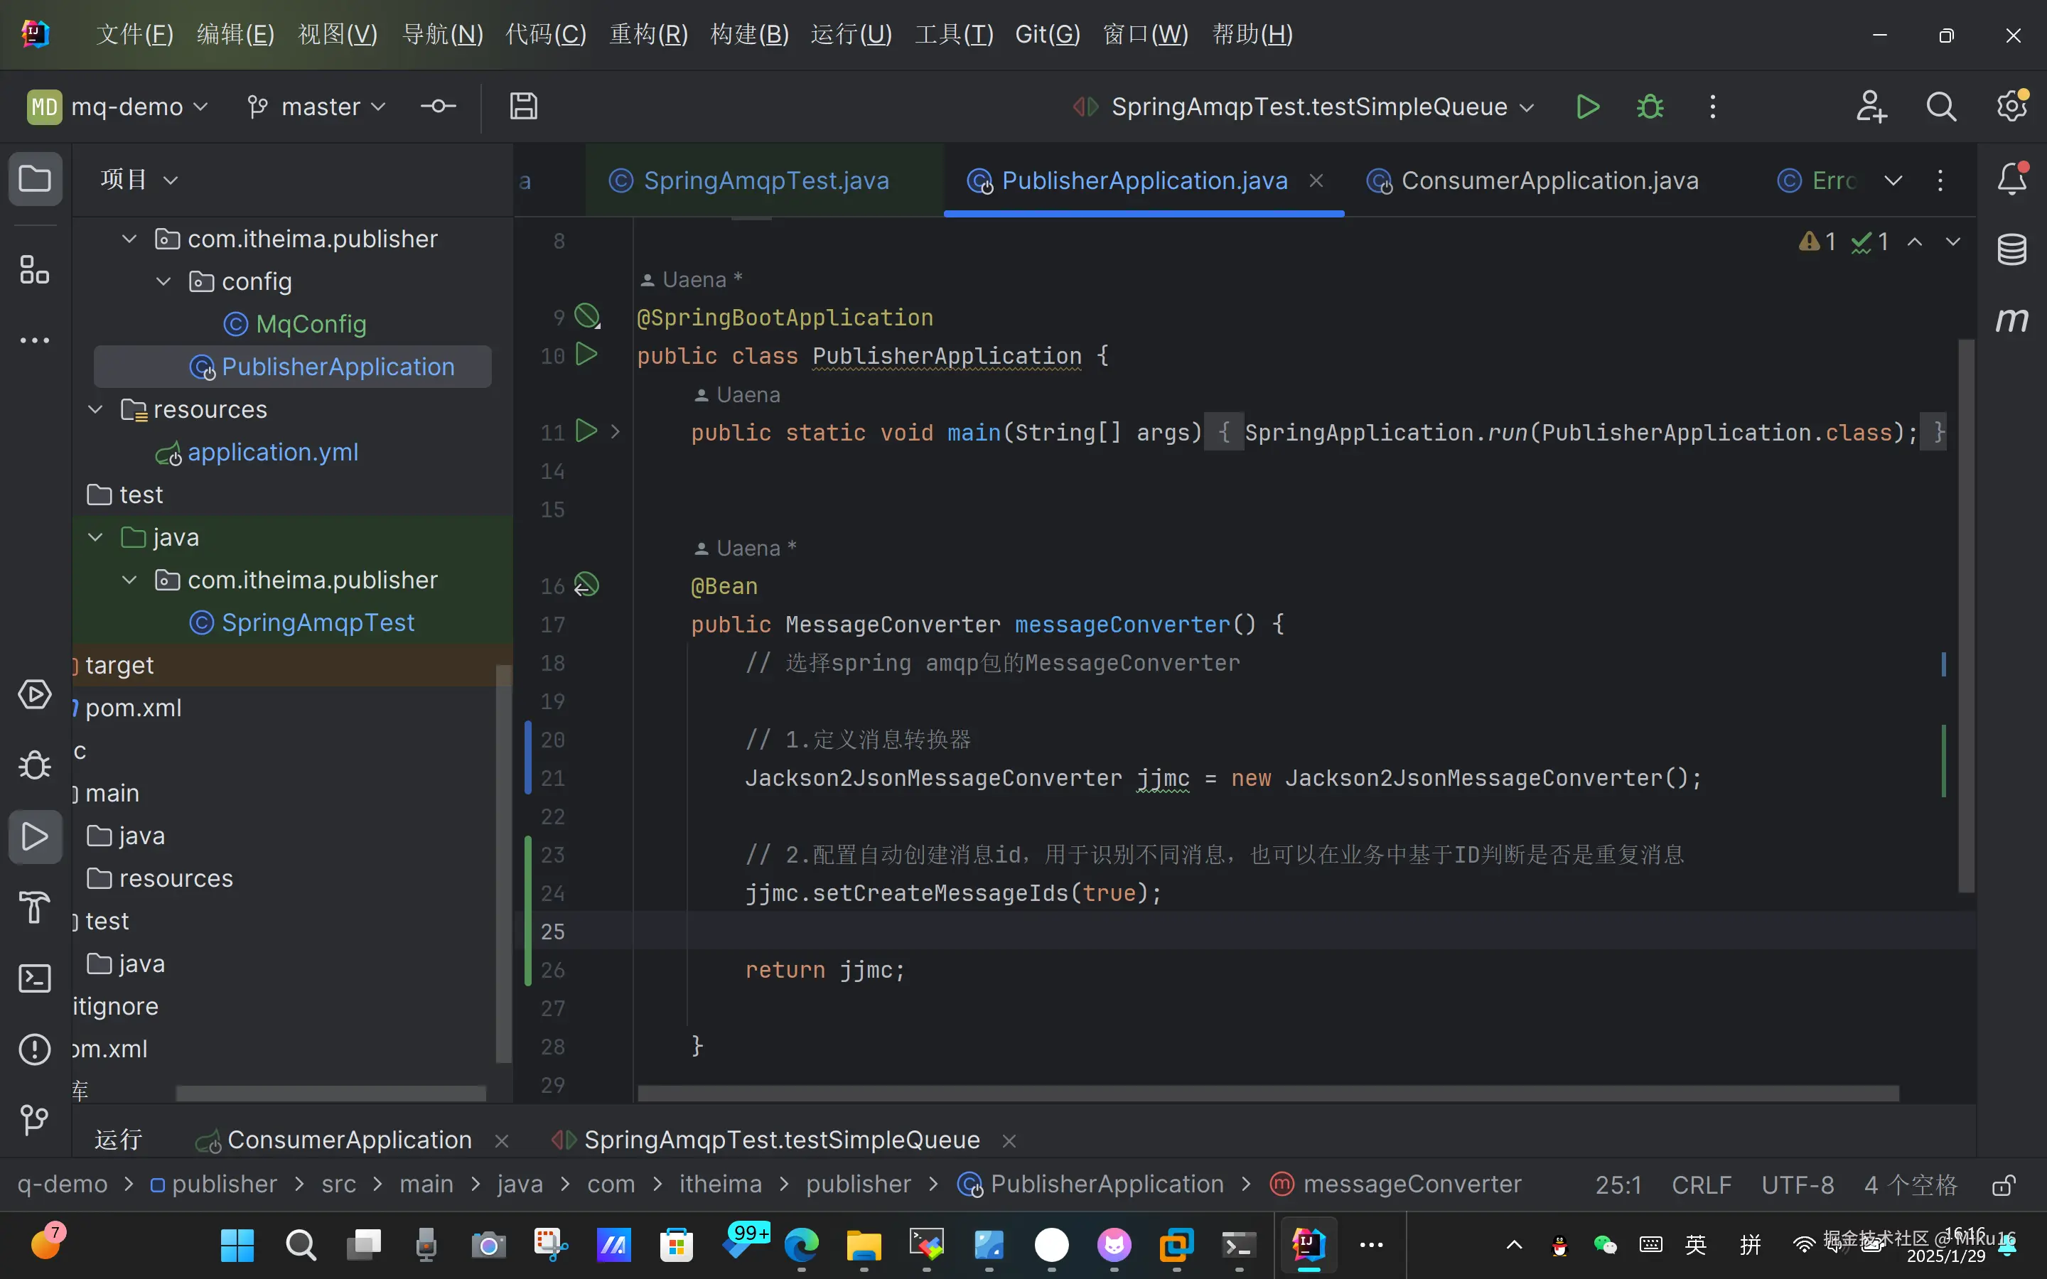Screen dimensions: 2047x1279
Task: Open the 构建(B) menu
Action: (749, 35)
